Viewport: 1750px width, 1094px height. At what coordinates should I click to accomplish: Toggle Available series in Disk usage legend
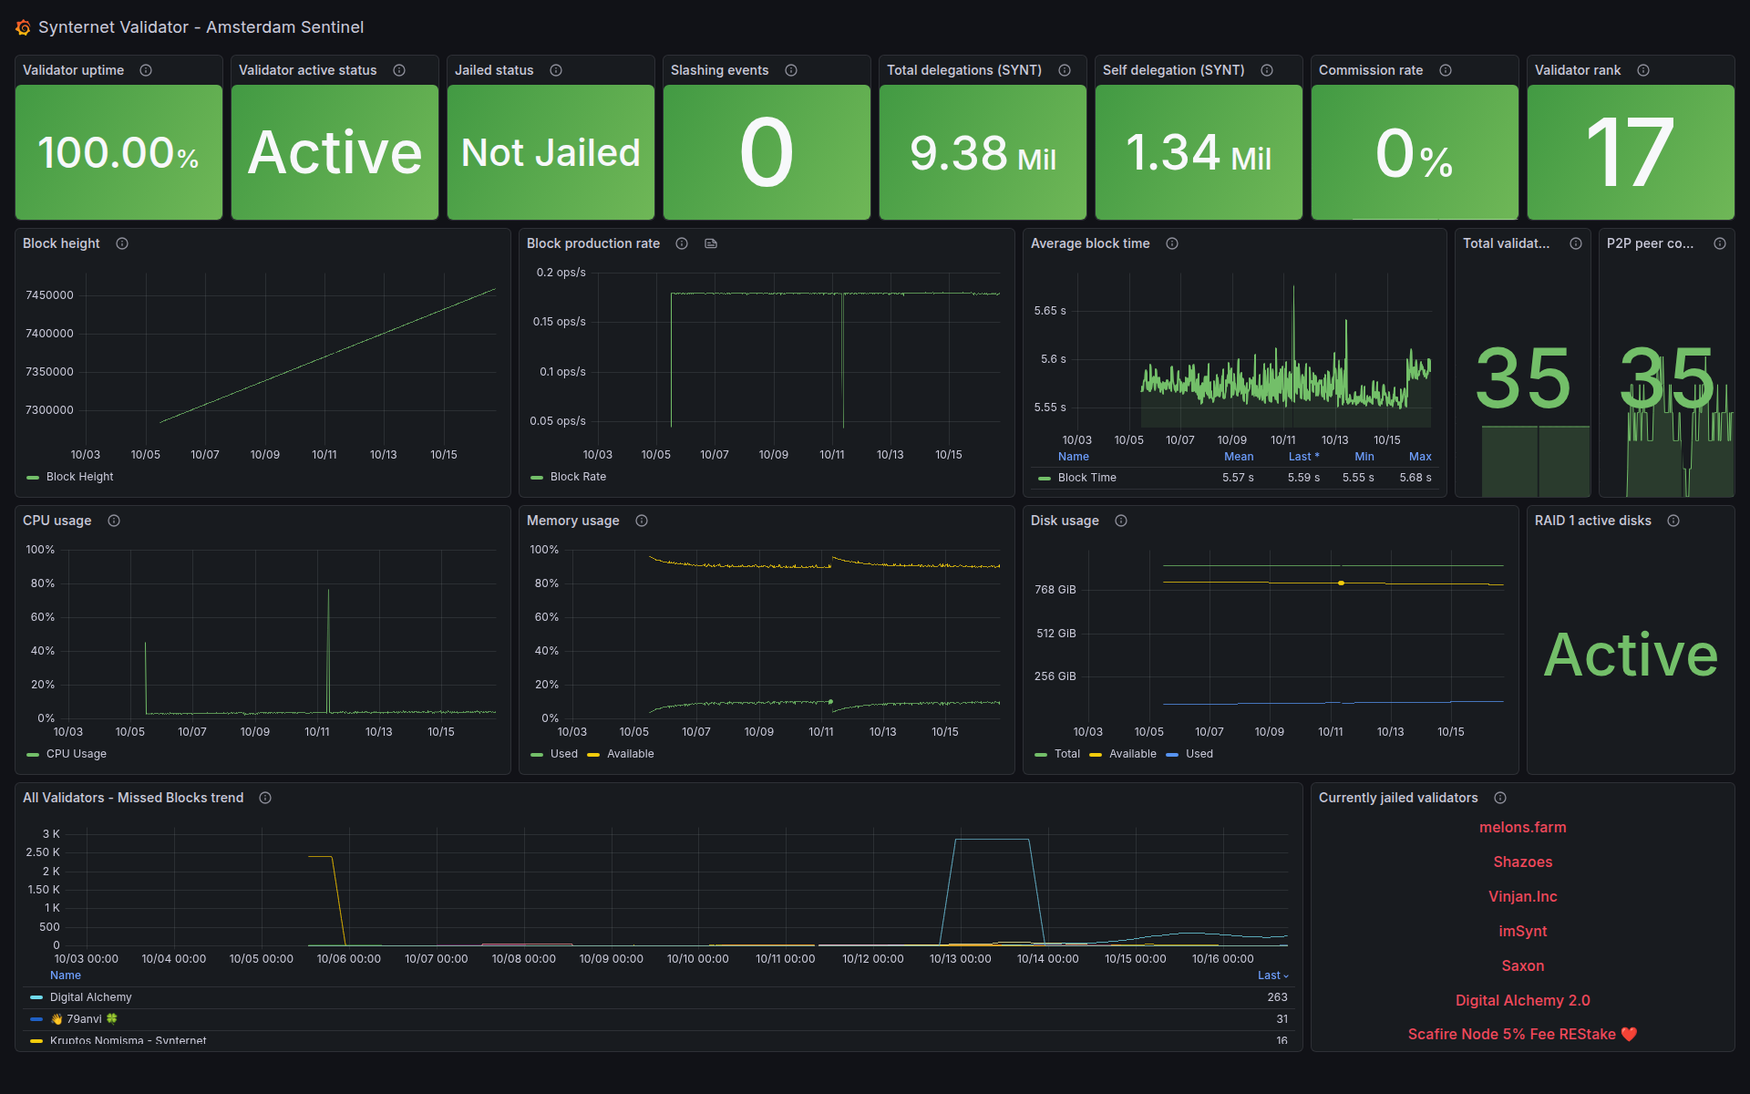[1132, 754]
